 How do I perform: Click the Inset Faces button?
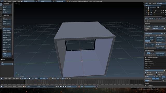(x=7, y=34)
